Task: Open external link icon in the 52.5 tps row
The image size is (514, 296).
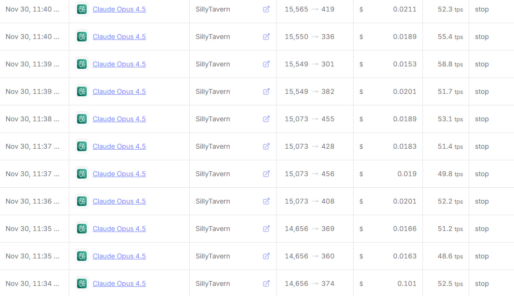Action: coord(266,283)
